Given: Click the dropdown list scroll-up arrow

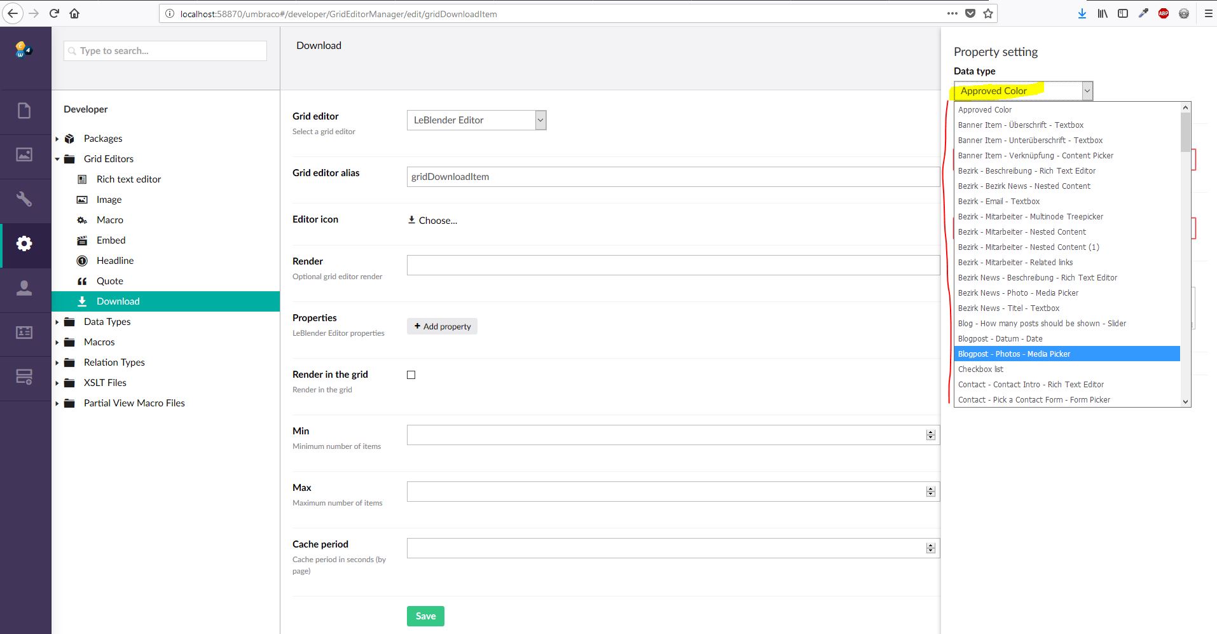Looking at the screenshot, I should [x=1185, y=107].
